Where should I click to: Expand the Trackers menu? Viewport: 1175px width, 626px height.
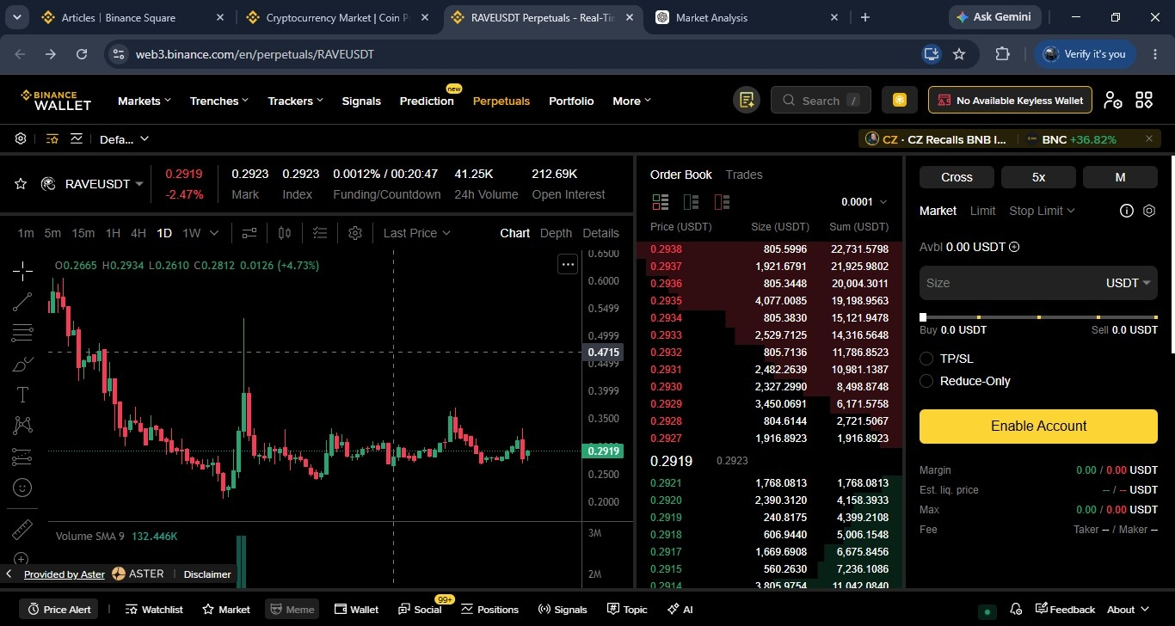[x=295, y=101]
